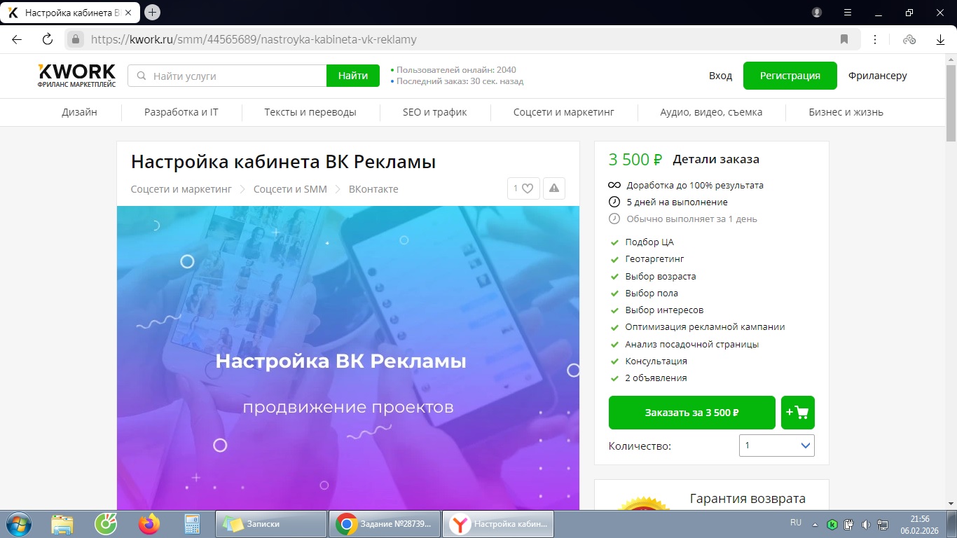Launch Firefox from the taskbar
The height and width of the screenshot is (538, 957).
click(149, 524)
